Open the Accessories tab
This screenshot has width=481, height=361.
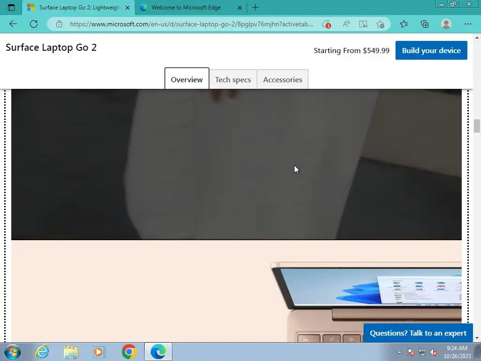point(282,79)
